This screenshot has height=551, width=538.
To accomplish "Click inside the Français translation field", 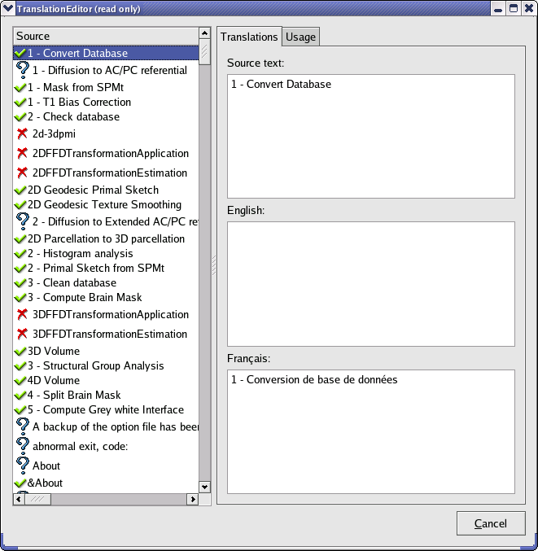I will click(370, 431).
